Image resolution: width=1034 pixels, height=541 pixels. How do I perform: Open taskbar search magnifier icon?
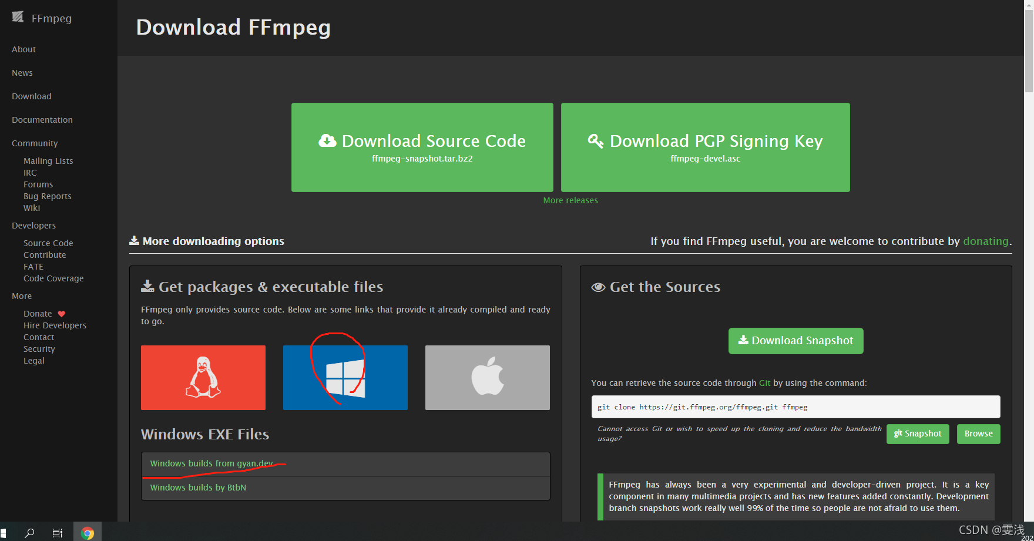coord(29,533)
